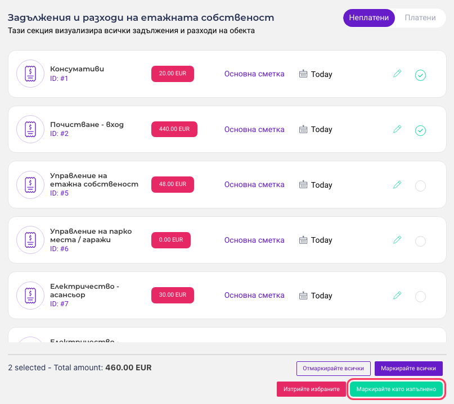
Task: Open Основна сметка link in ID #5 row
Action: pyautogui.click(x=254, y=184)
